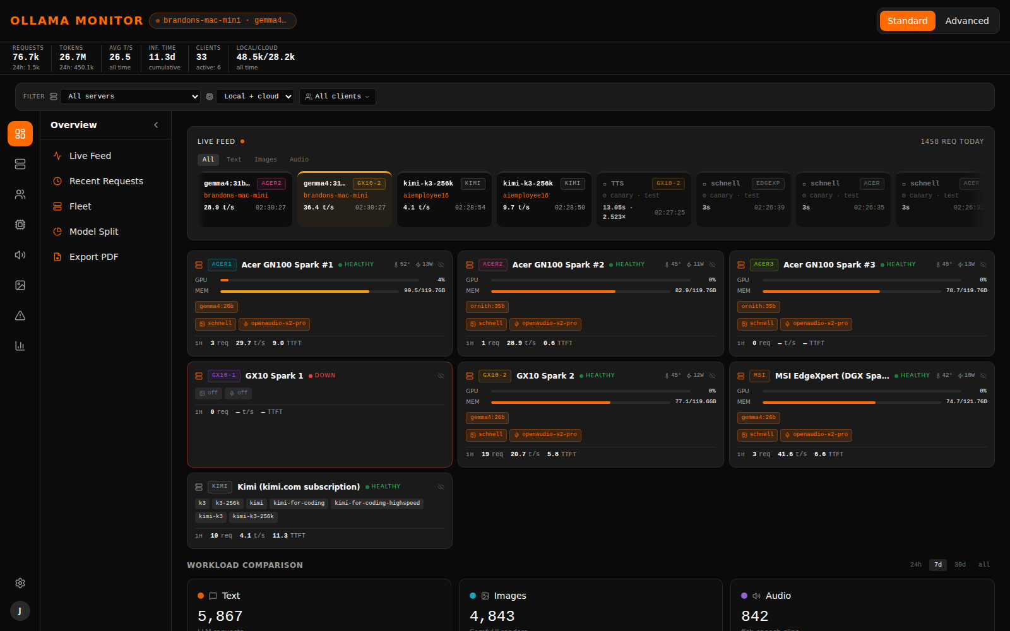Image resolution: width=1010 pixels, height=631 pixels.
Task: Click MEM usage bar on GX10 Spark 2
Action: [x=581, y=403]
